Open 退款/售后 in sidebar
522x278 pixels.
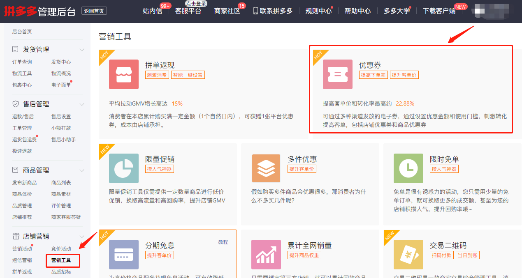tap(23, 117)
